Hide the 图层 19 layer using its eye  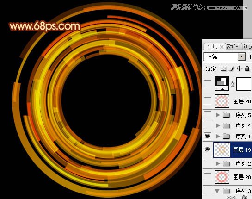[x=208, y=149]
